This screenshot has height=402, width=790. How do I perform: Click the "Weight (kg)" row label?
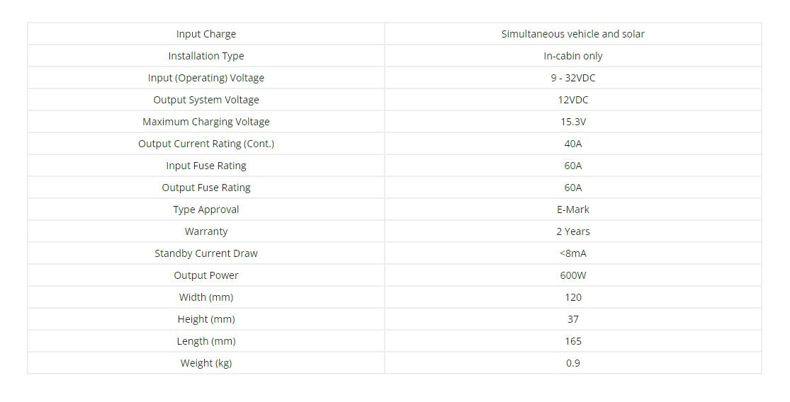click(x=205, y=363)
